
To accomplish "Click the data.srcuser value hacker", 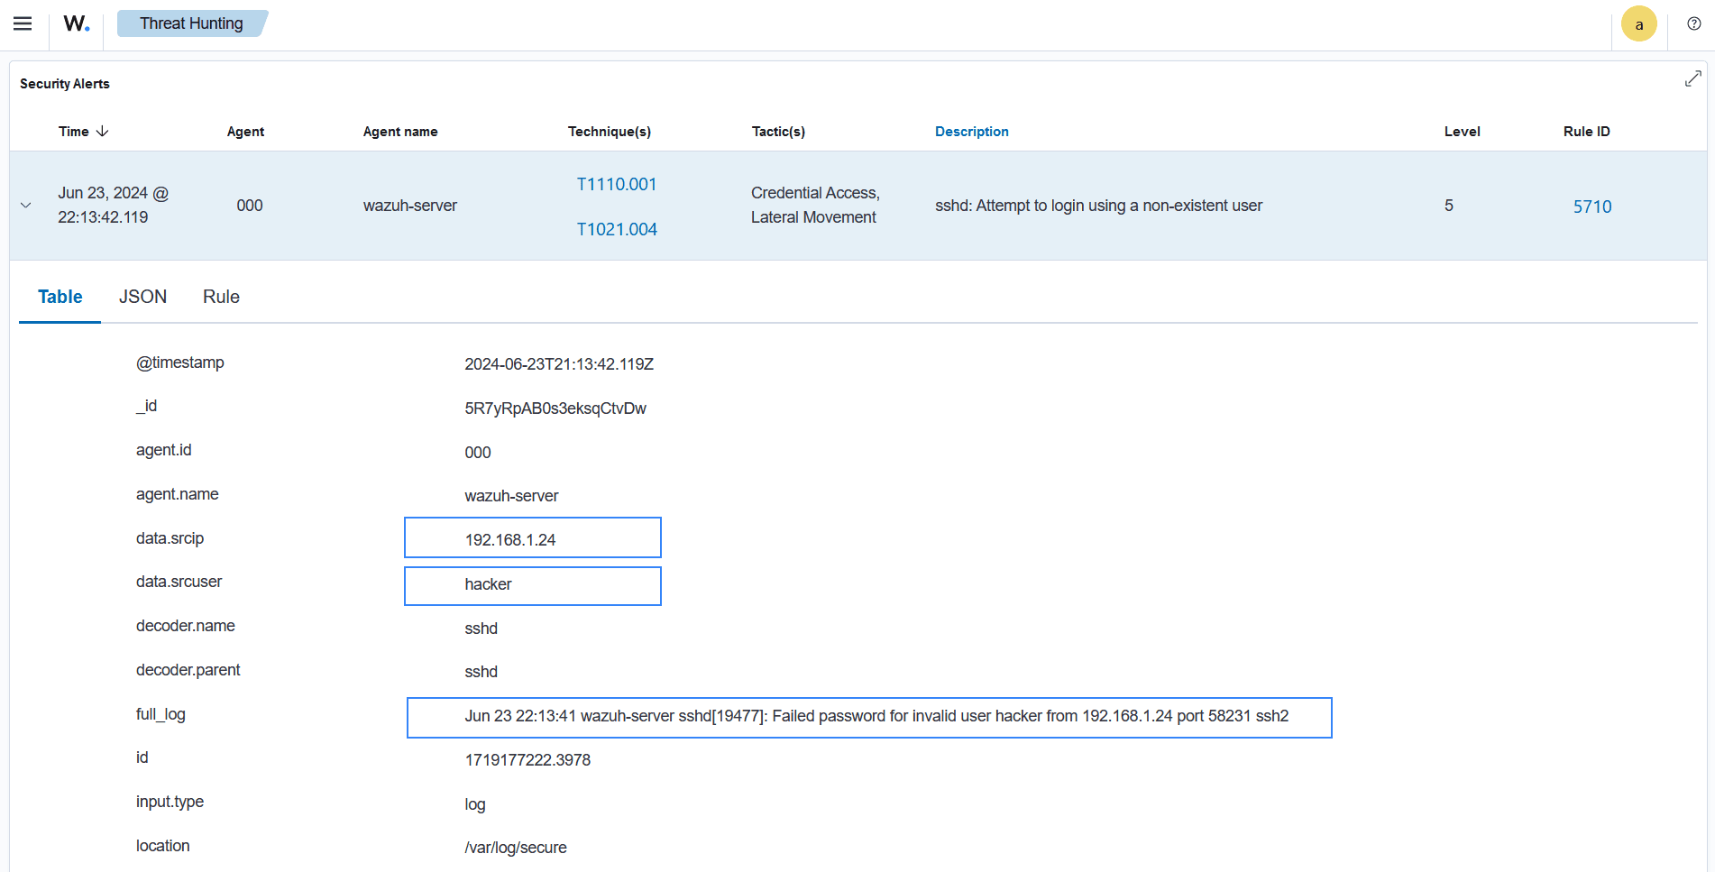I will click(488, 584).
